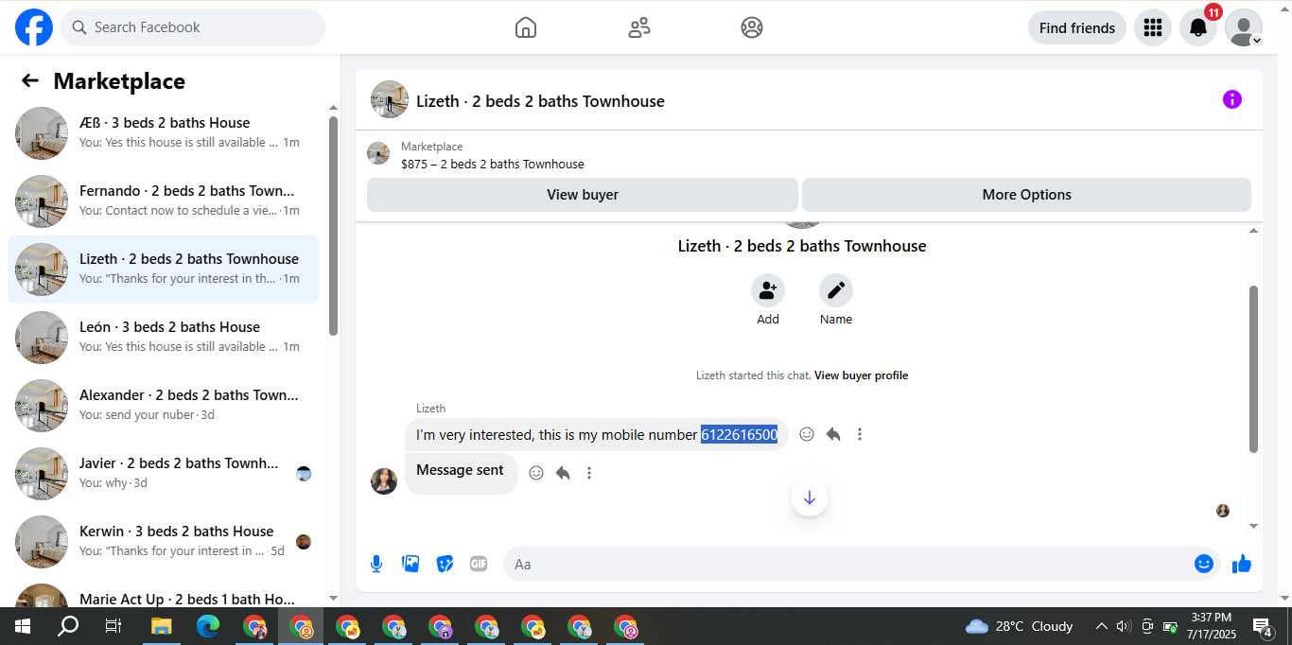Open Javier 2 beds 2 baths chat
1292x645 pixels.
(x=163, y=474)
